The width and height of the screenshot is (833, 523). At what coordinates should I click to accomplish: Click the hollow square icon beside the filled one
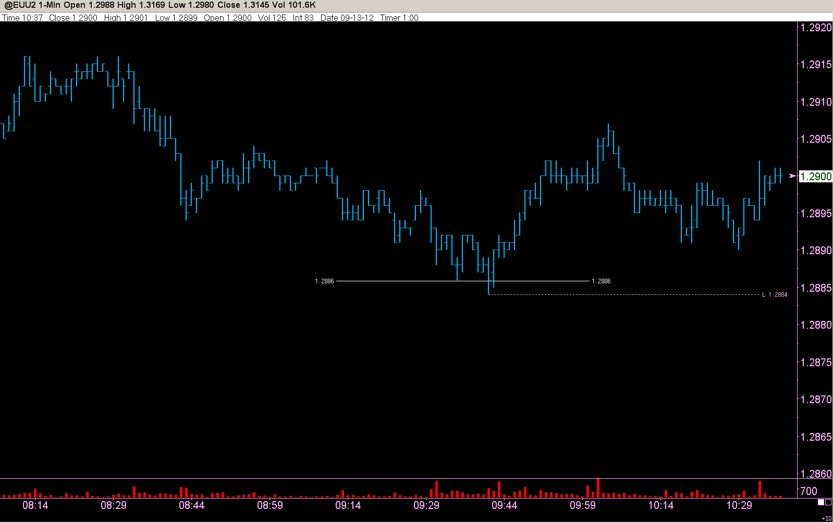point(828,502)
